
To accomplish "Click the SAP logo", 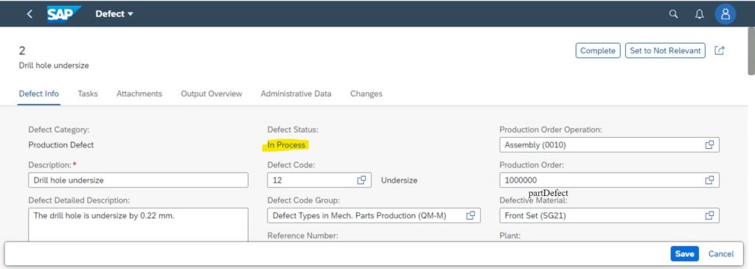I will [63, 14].
